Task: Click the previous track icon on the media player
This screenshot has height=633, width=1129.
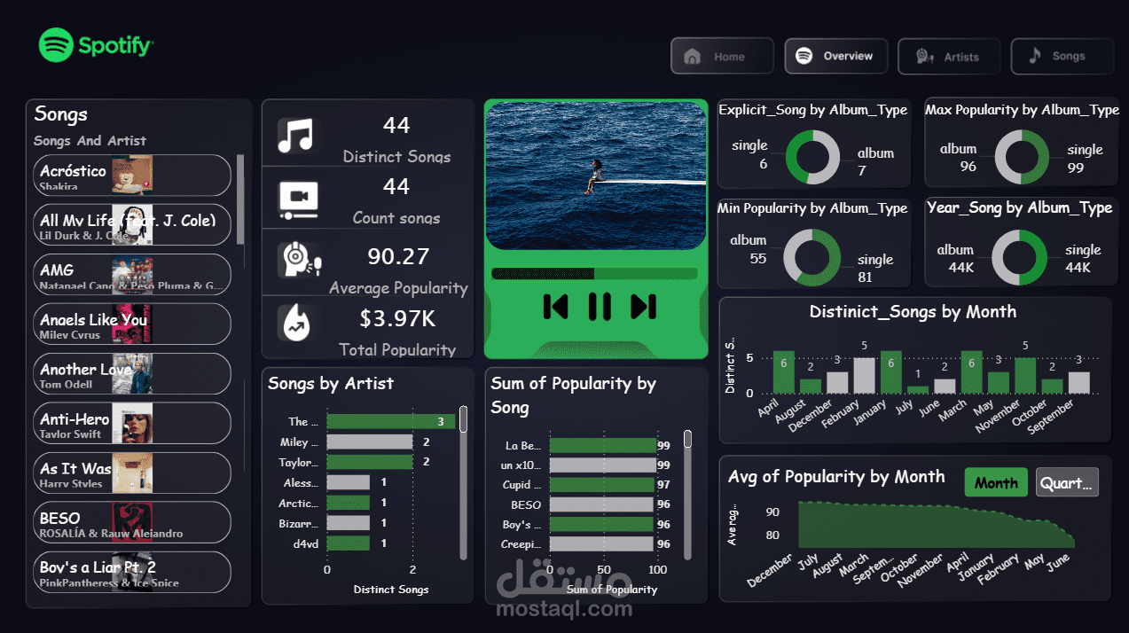Action: coord(556,307)
